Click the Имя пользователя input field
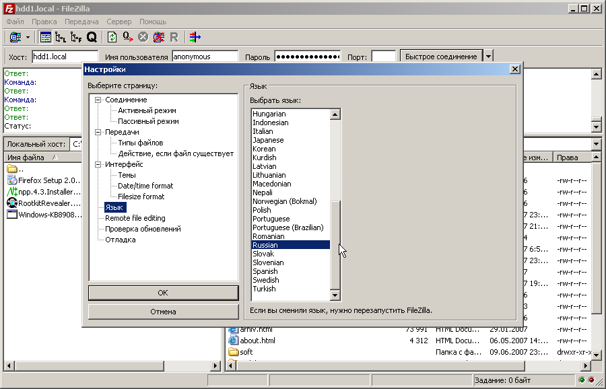The height and width of the screenshot is (389, 606). (x=205, y=57)
